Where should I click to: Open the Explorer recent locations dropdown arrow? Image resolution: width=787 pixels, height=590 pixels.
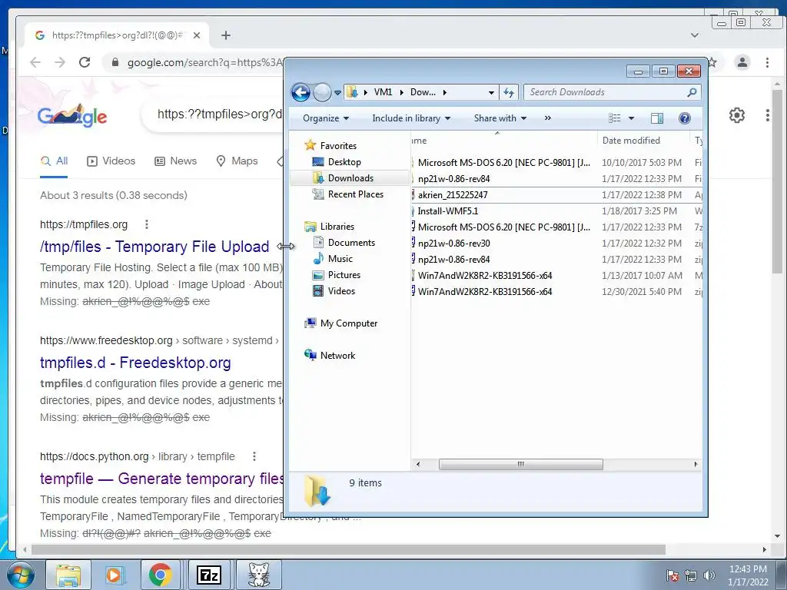pos(337,93)
